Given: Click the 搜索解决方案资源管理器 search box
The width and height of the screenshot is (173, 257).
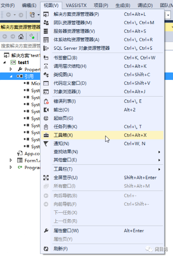Looking at the screenshot, I should coord(20,46).
